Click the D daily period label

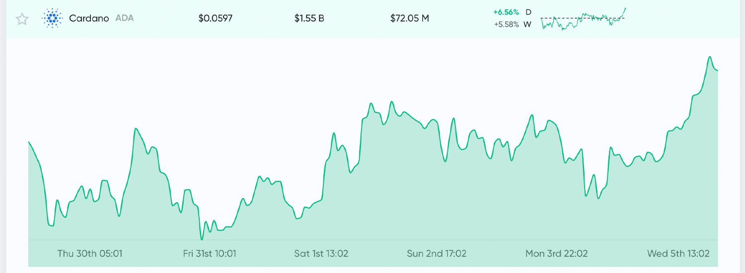point(528,12)
